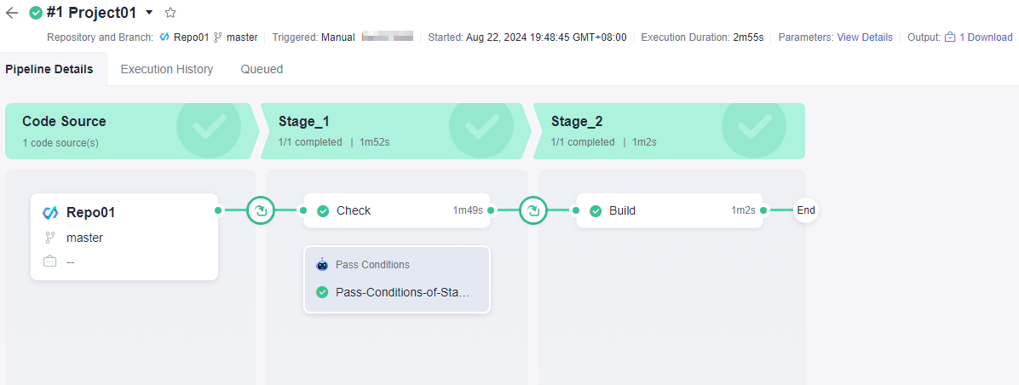Click the download package icon beside Output

[950, 37]
